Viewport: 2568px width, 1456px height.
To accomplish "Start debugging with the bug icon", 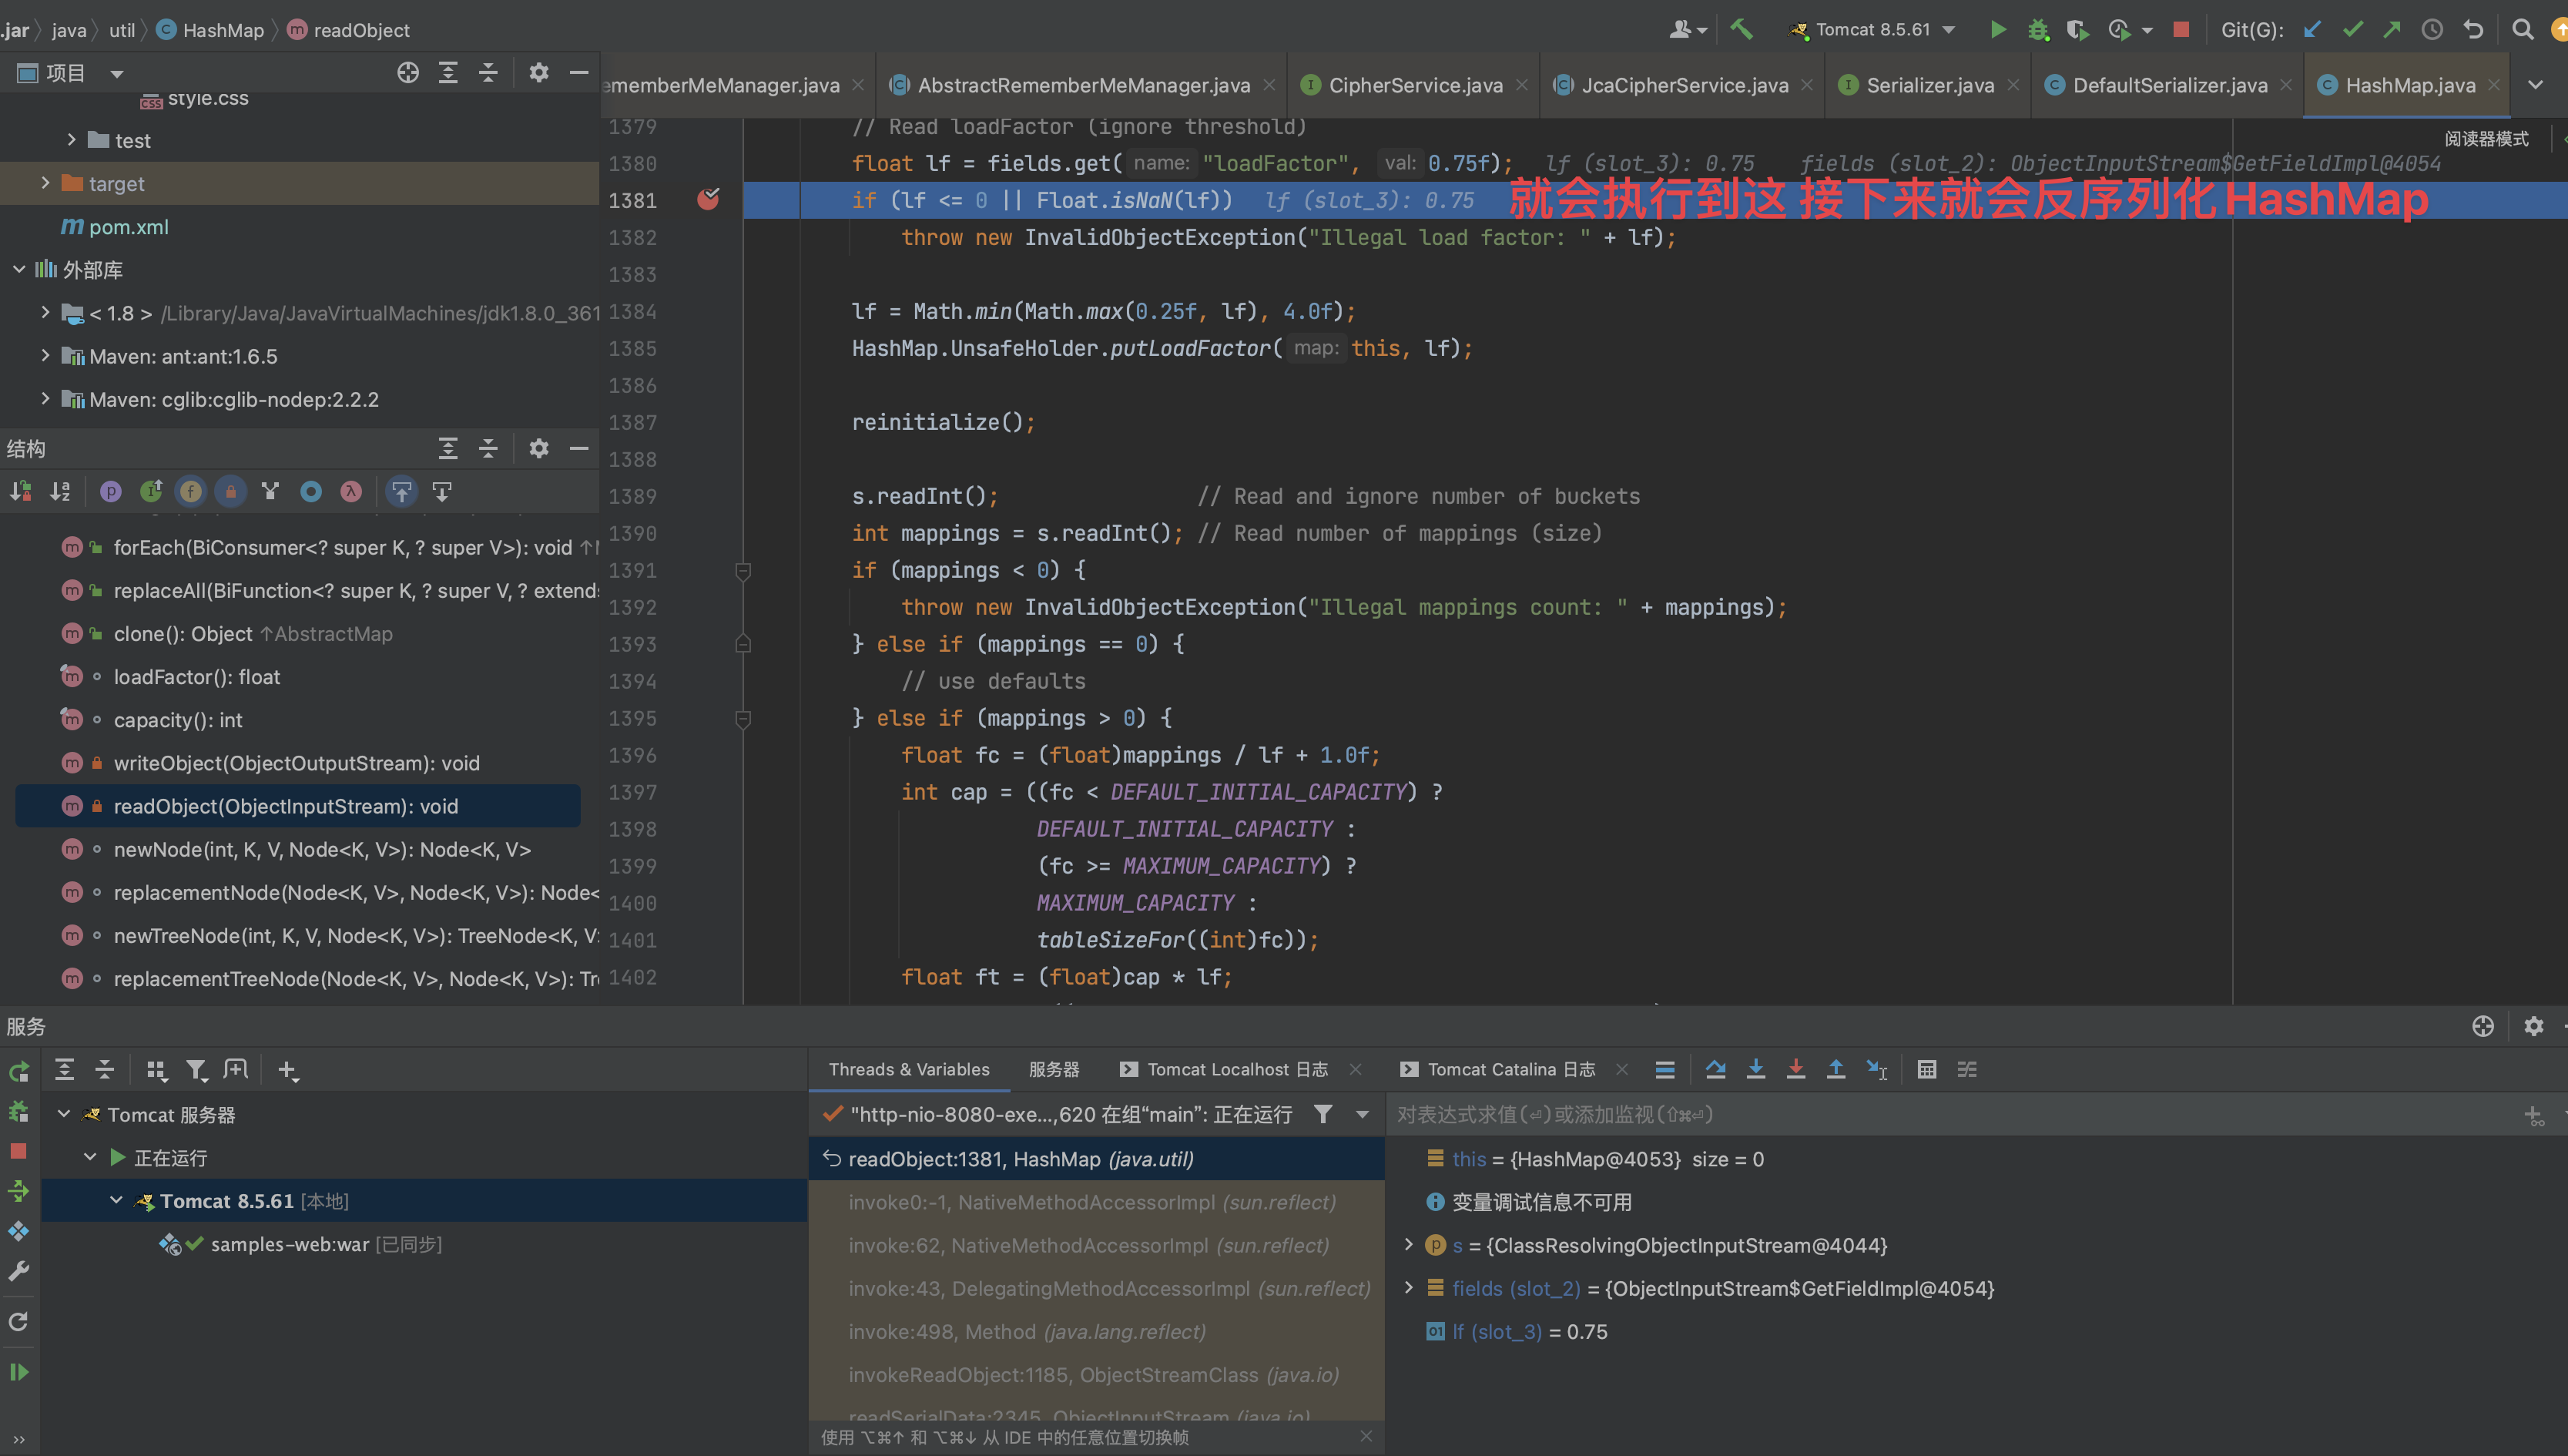I will click(x=2037, y=29).
